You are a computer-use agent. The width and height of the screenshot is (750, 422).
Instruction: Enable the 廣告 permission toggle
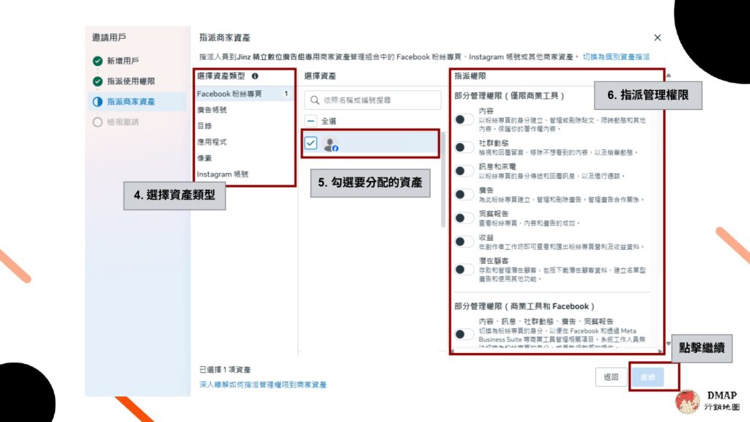tap(464, 194)
